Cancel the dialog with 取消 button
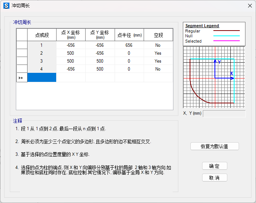Viewport: 256px width, 203px height. (x=215, y=177)
